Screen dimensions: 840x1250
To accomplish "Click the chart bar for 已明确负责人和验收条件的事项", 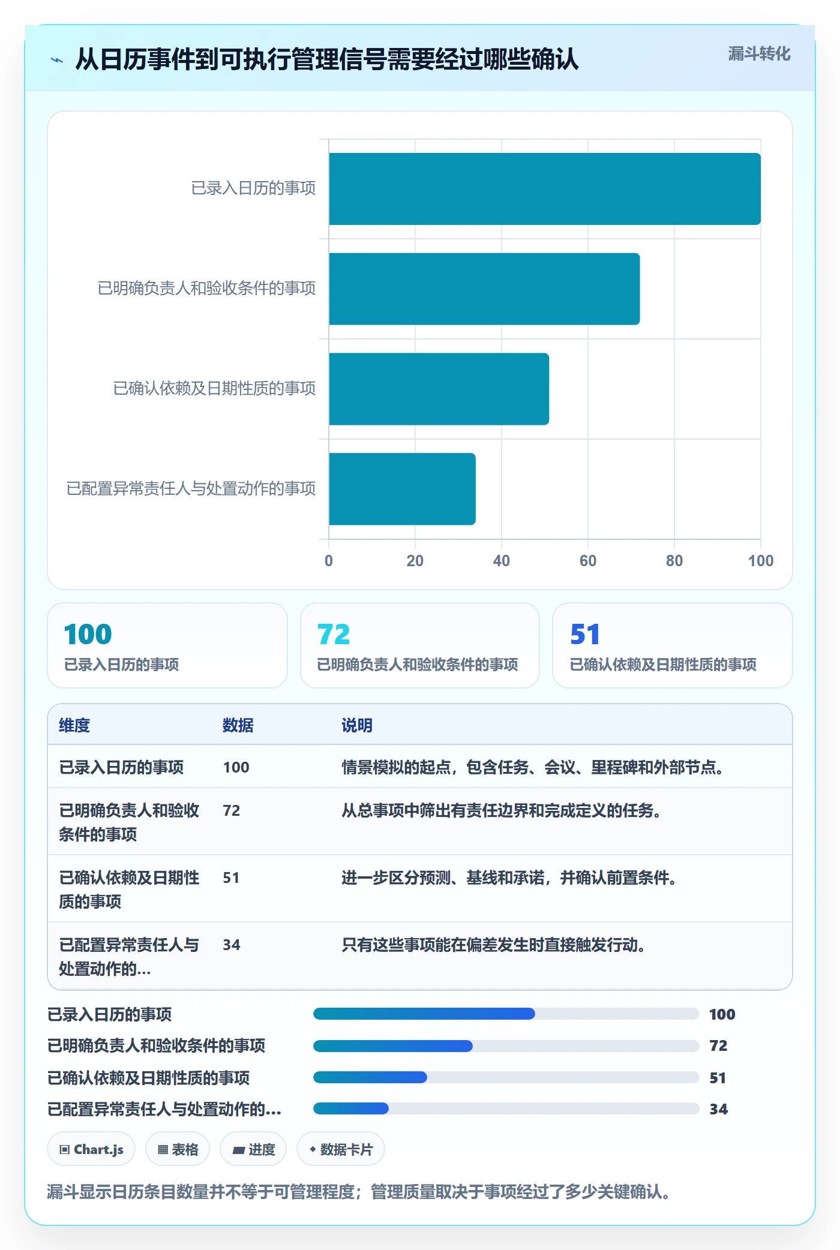I will [484, 289].
